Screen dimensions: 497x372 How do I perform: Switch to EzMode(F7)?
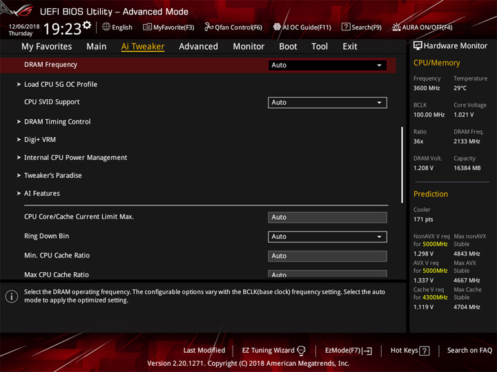[x=349, y=351]
